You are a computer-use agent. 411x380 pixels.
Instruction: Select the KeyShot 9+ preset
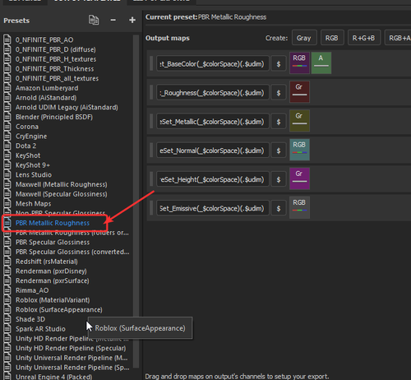click(33, 165)
